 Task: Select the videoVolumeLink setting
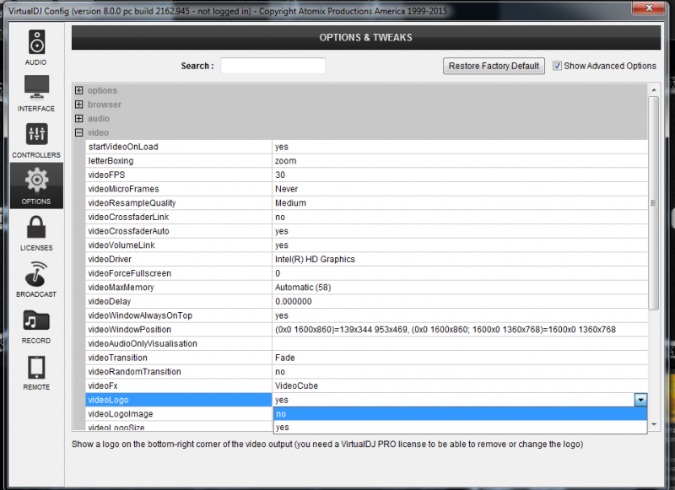[366, 245]
